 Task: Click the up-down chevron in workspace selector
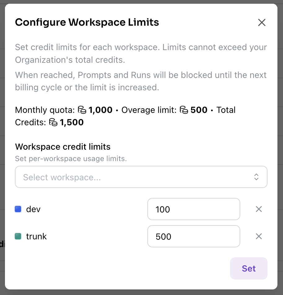coord(256,177)
